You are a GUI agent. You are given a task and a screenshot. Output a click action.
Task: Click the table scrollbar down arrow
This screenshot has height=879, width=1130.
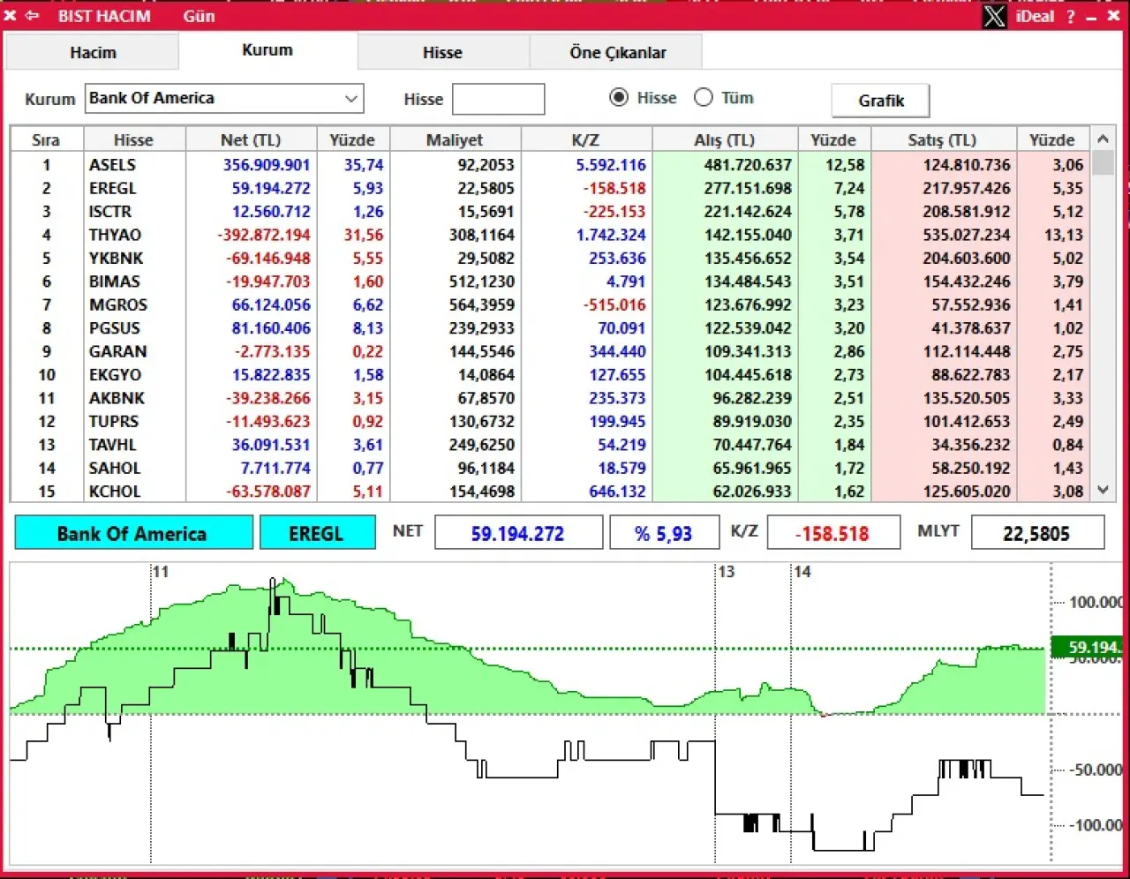[x=1103, y=490]
